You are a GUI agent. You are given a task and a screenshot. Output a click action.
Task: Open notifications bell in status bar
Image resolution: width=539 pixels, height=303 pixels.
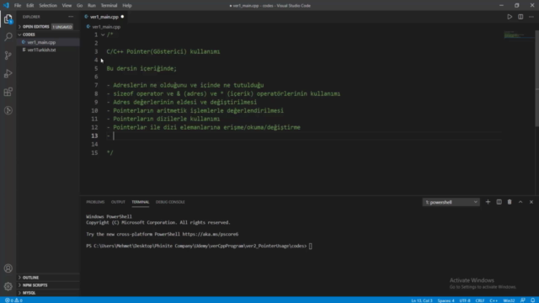[x=532, y=300]
